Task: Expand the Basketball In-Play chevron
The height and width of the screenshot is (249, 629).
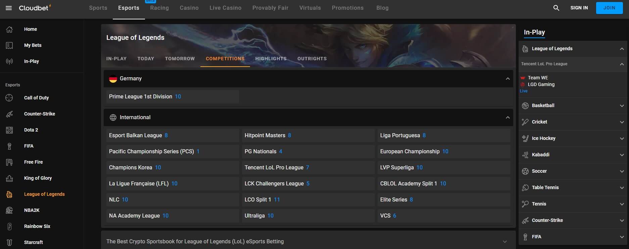Action: point(622,106)
